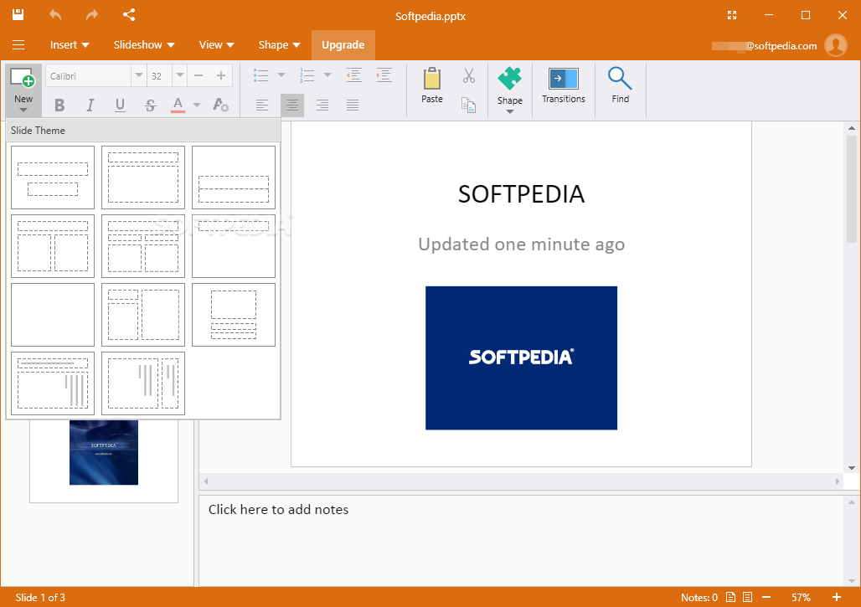Zoom in with status bar plus
This screenshot has height=607, width=861.
(836, 597)
